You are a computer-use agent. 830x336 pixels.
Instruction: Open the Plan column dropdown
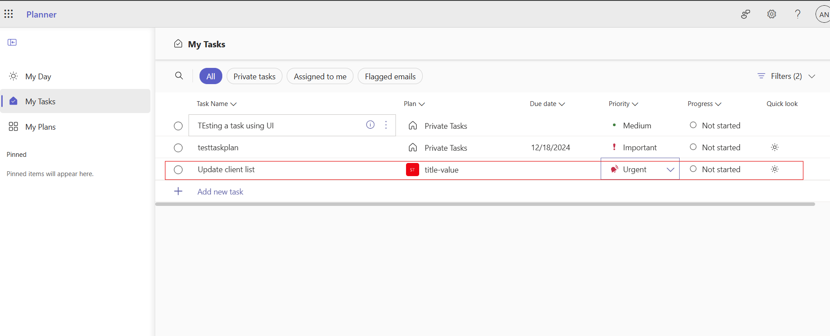[x=414, y=104]
